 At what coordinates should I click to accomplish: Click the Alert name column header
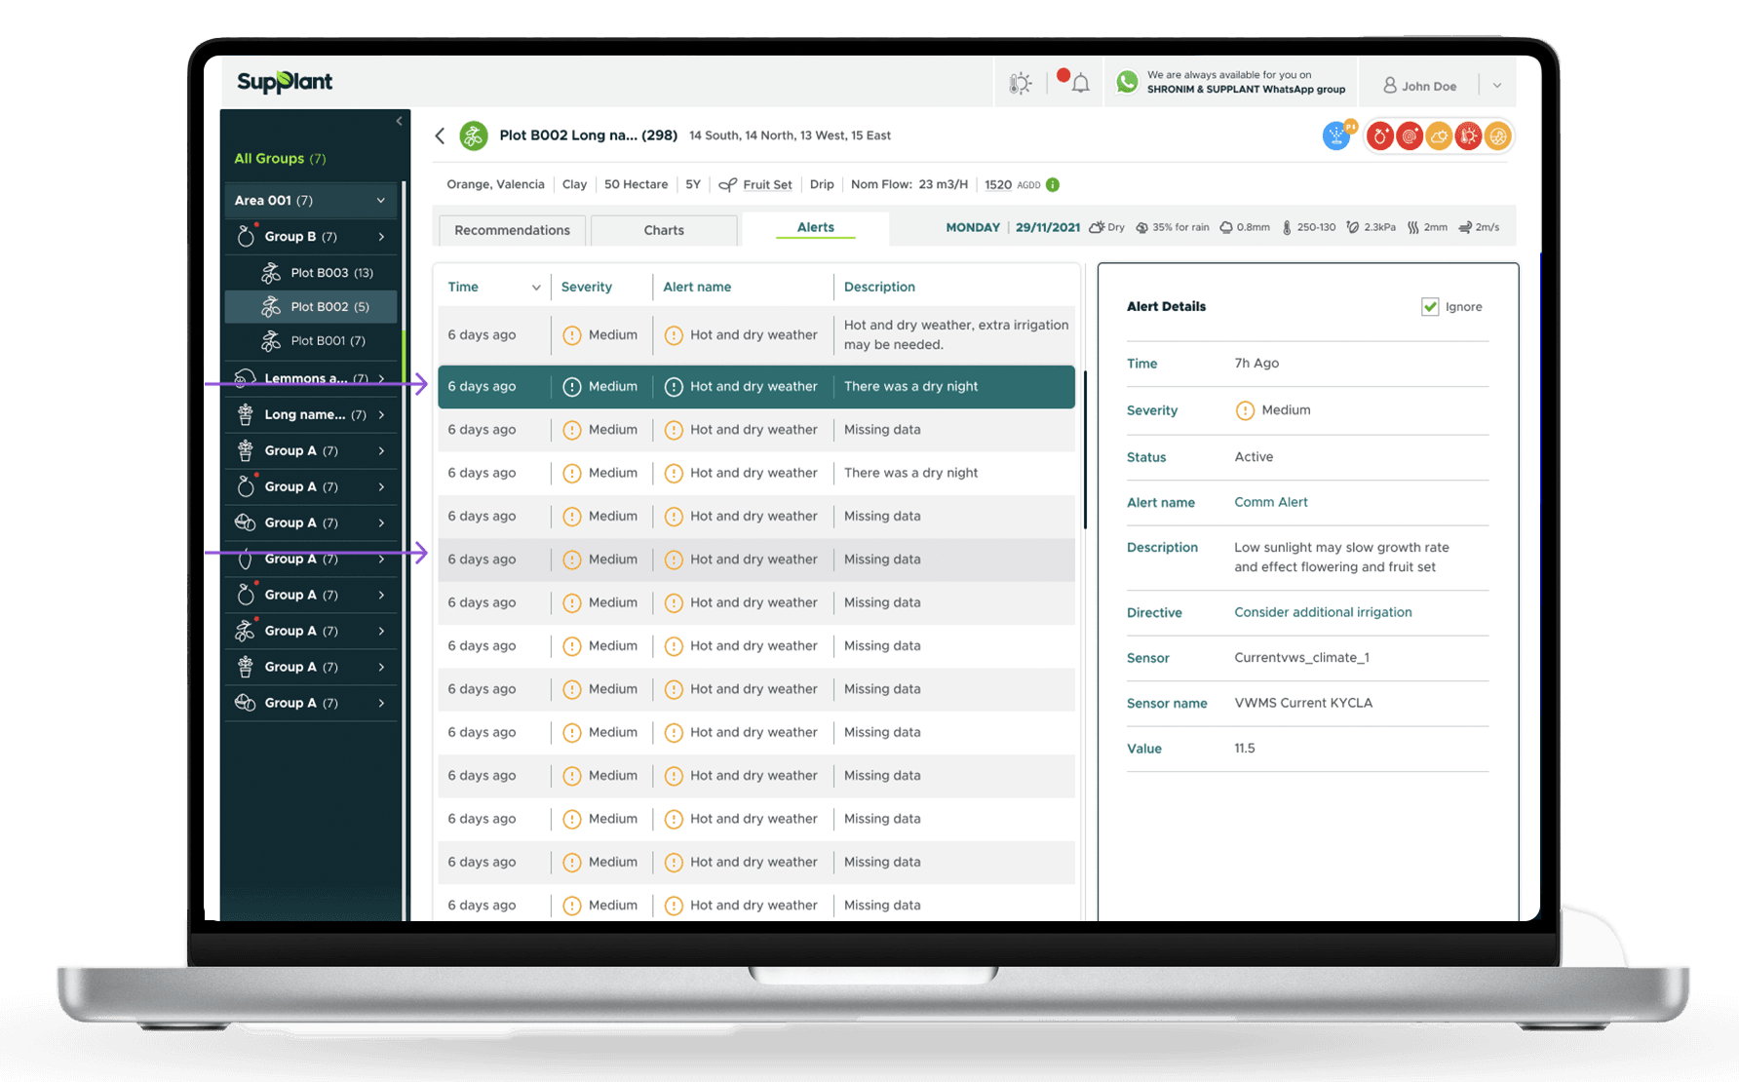[x=697, y=287]
